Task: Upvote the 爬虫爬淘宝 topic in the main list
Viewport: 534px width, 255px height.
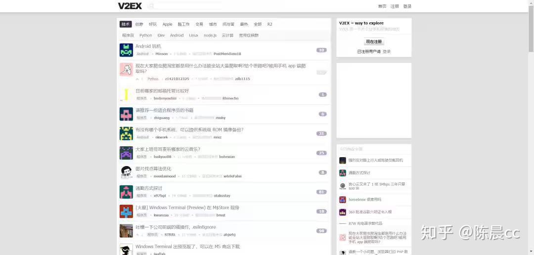Action: [137, 79]
